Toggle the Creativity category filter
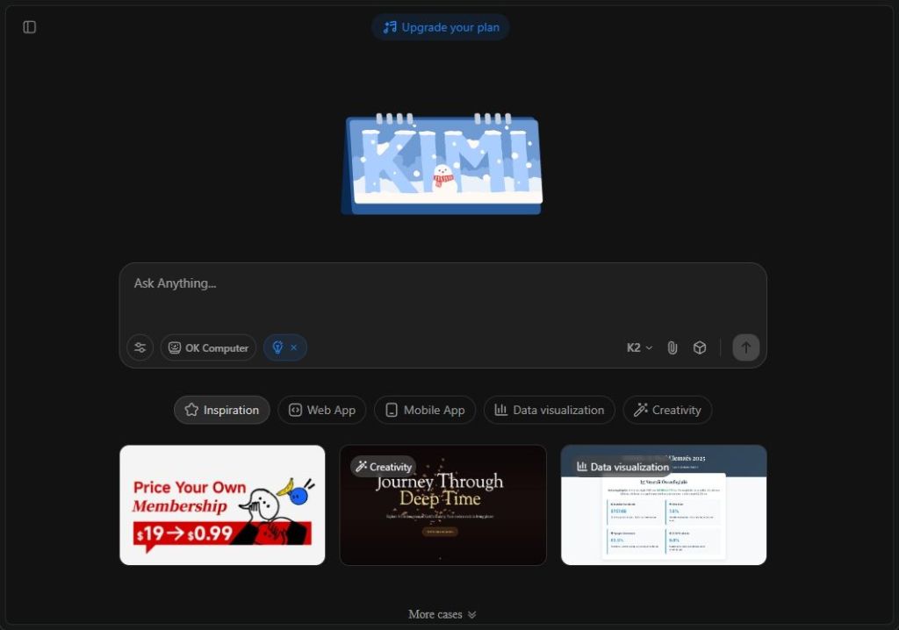899x630 pixels. click(667, 410)
